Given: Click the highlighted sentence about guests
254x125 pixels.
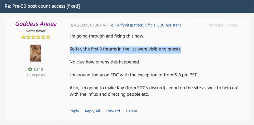Looking at the screenshot, I should [x=125, y=49].
